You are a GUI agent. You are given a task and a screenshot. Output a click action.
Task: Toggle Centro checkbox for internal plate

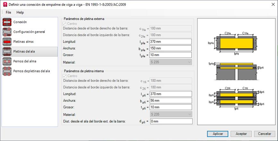tap(65, 76)
